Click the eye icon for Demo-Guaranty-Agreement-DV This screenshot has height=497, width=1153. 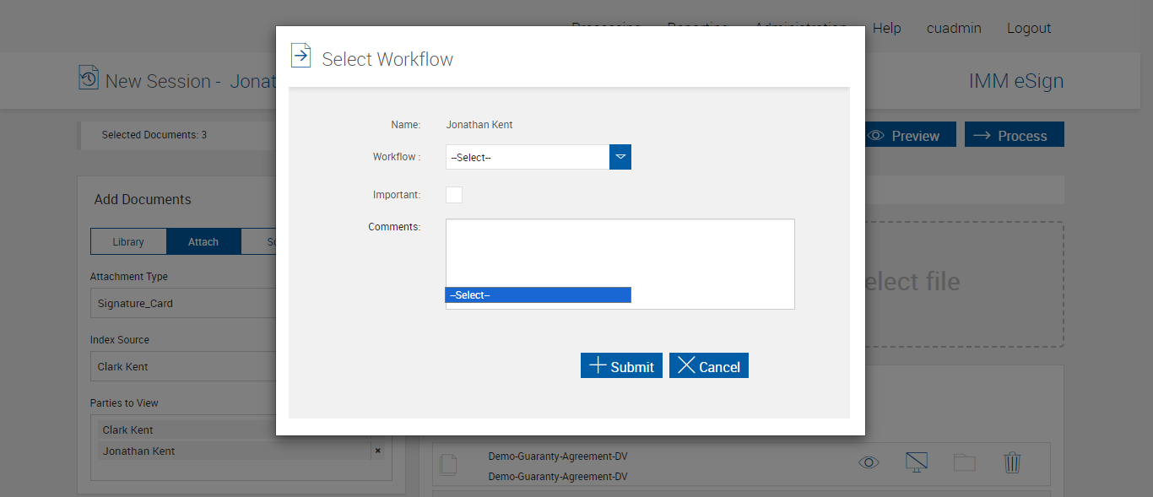[x=869, y=462]
